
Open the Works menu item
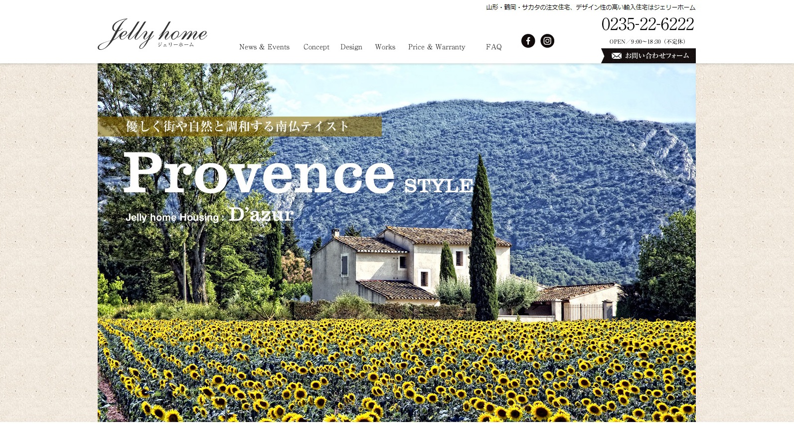(385, 47)
